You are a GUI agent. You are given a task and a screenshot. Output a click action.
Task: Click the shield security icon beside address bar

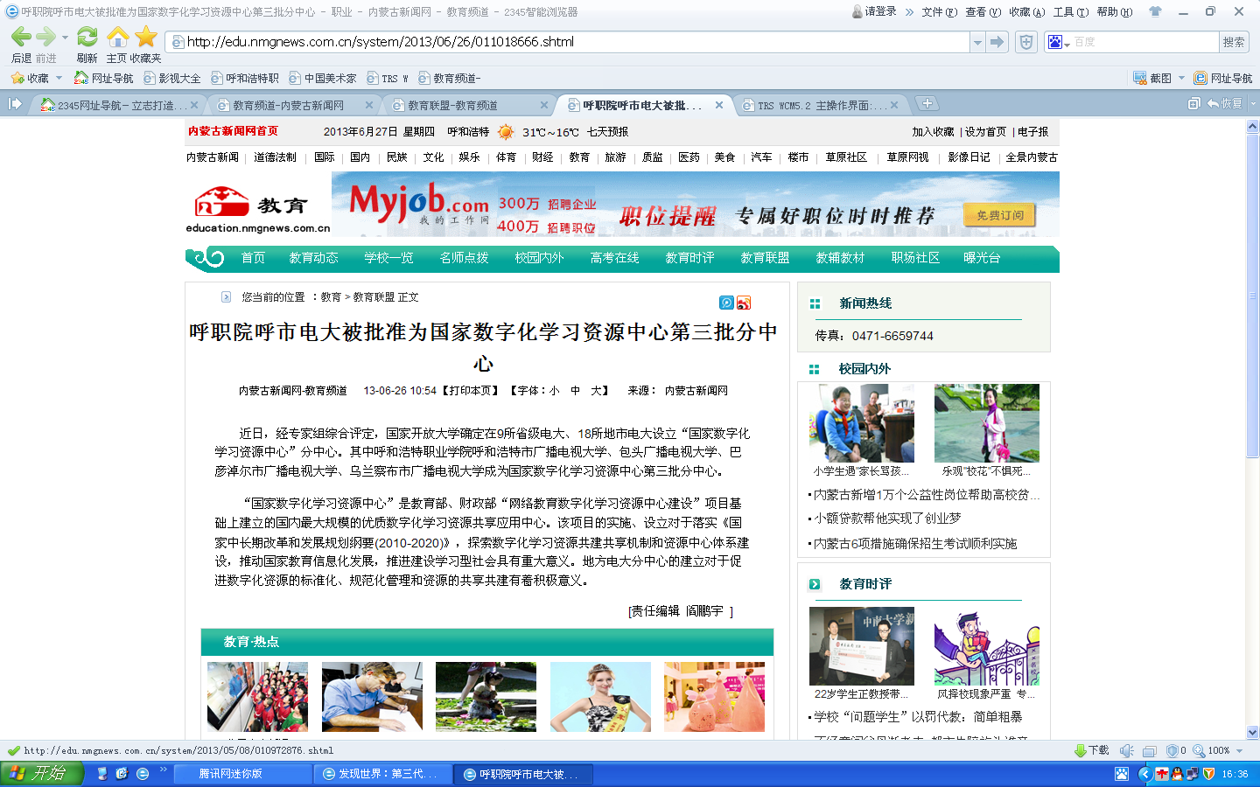(1026, 42)
